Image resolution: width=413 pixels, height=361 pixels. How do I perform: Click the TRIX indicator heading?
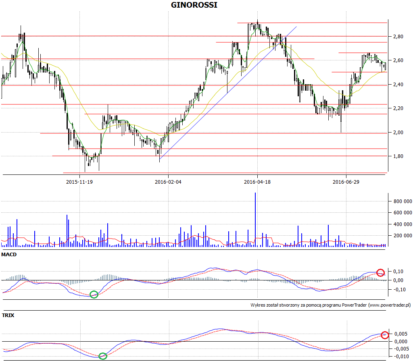[8, 315]
